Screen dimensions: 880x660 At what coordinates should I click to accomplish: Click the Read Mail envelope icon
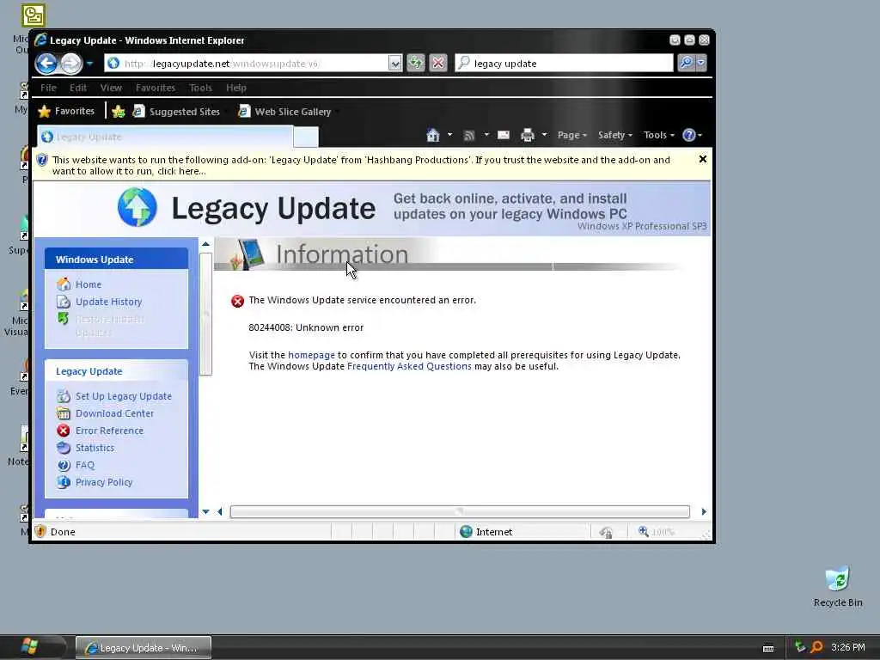tap(504, 135)
